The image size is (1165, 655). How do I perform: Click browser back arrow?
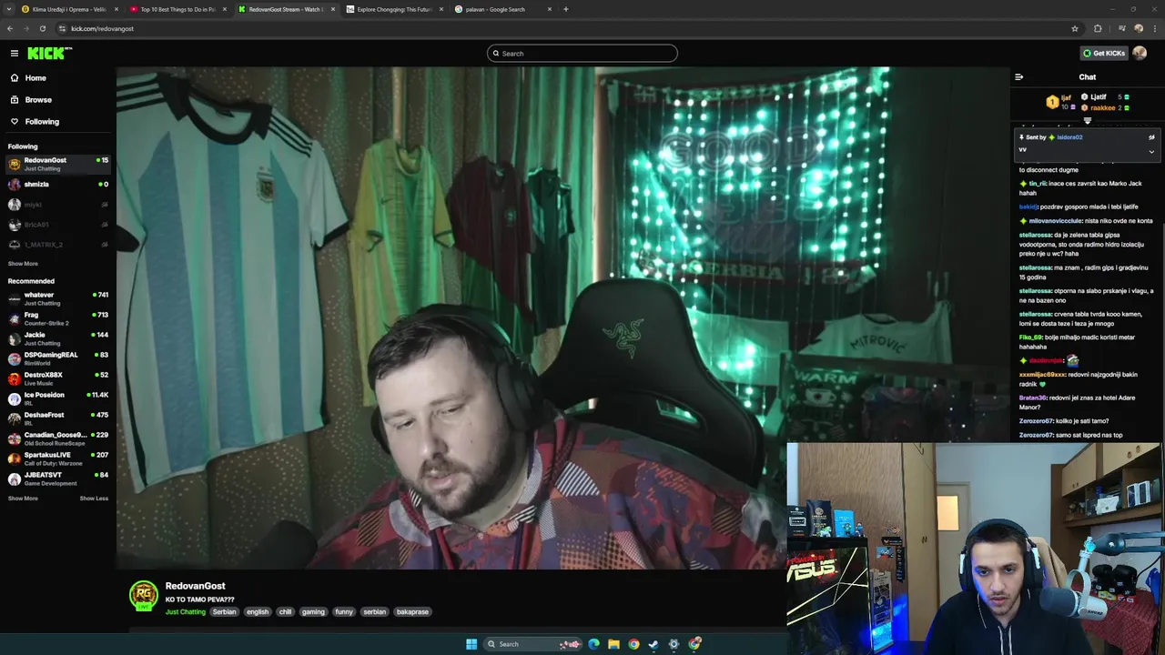(x=9, y=28)
